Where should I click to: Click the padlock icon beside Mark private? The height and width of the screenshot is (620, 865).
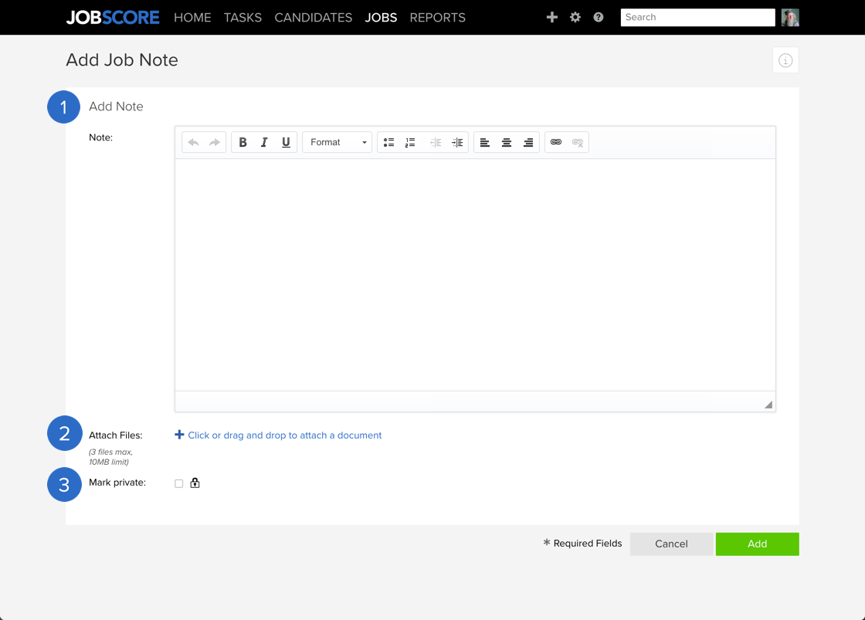click(x=195, y=483)
